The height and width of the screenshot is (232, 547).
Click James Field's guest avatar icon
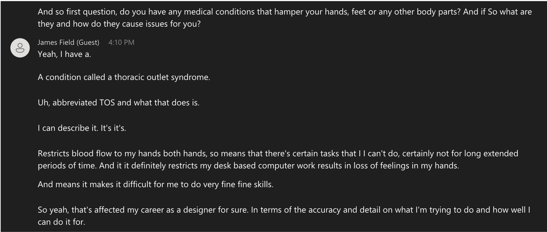click(x=20, y=48)
